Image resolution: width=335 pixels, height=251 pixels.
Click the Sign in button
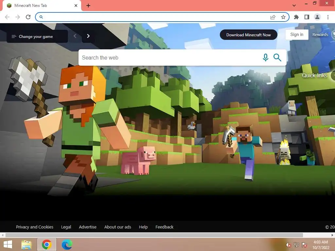point(297,35)
